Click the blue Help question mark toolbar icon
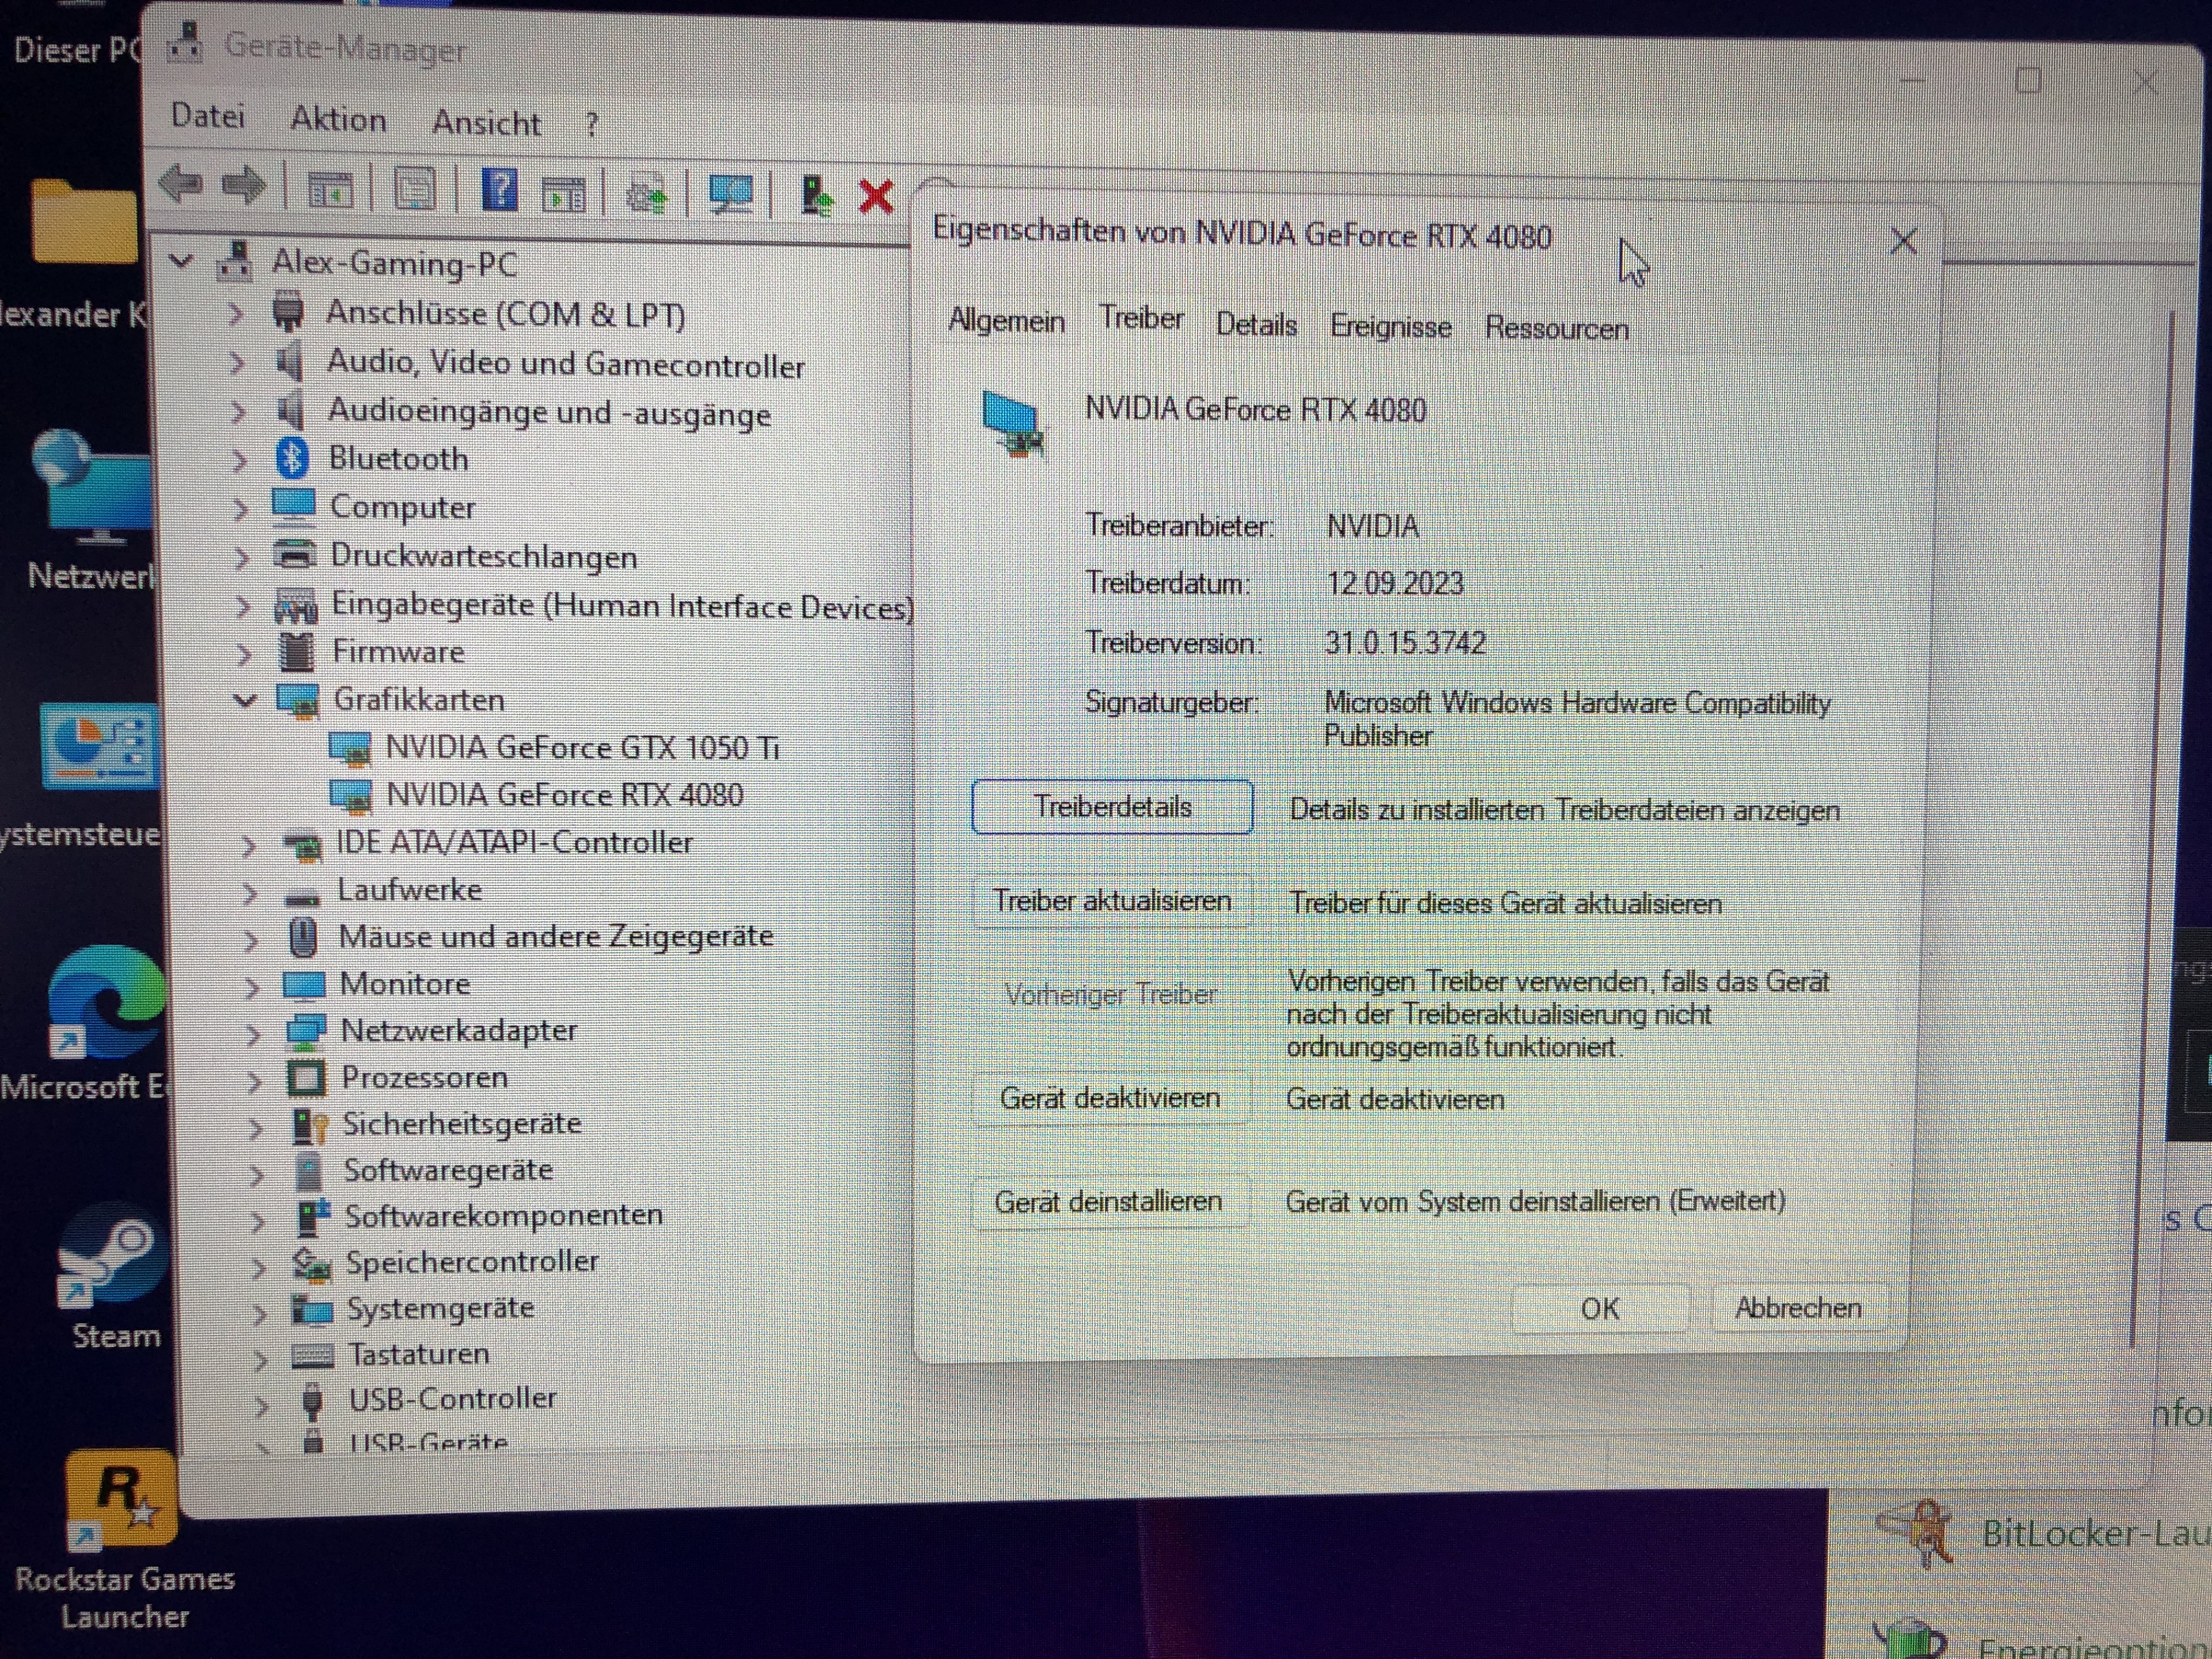Image resolution: width=2212 pixels, height=1659 pixels. (499, 189)
